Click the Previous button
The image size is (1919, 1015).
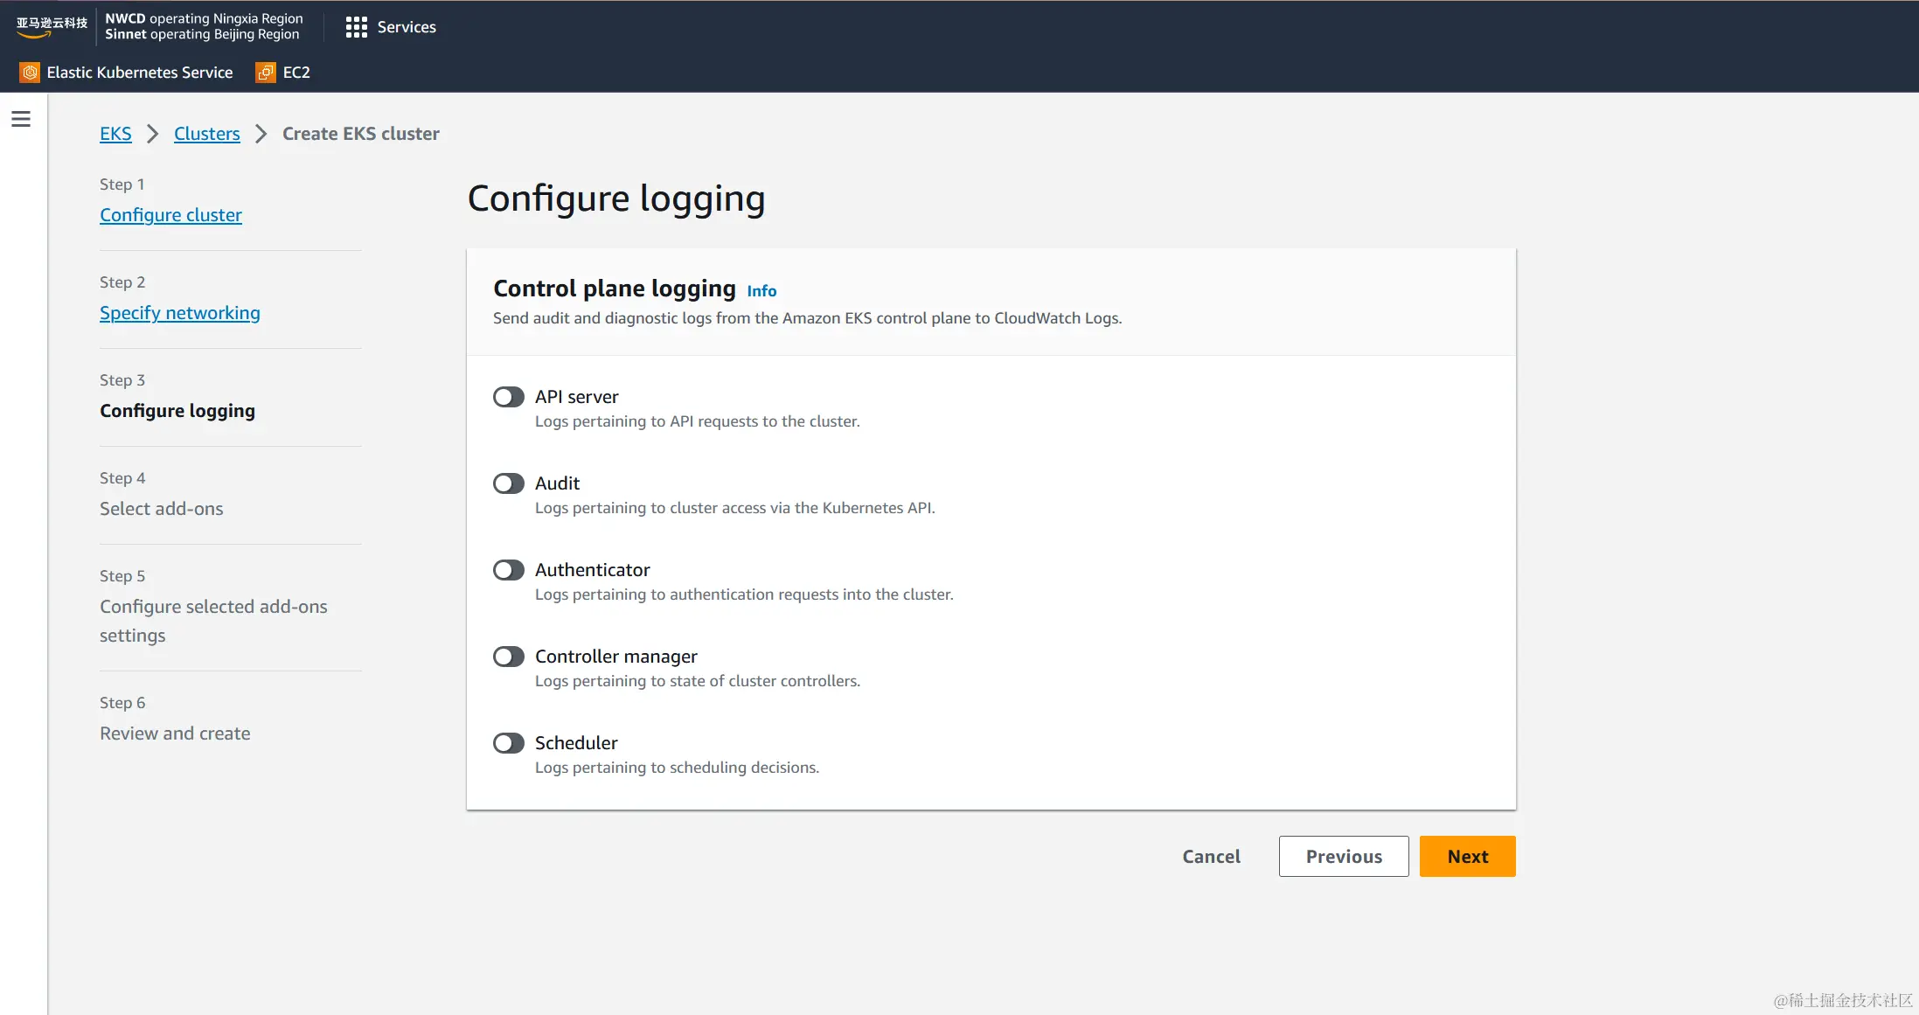coord(1344,857)
